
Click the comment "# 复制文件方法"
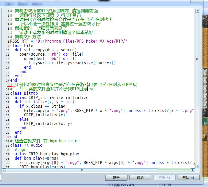click(26, 37)
